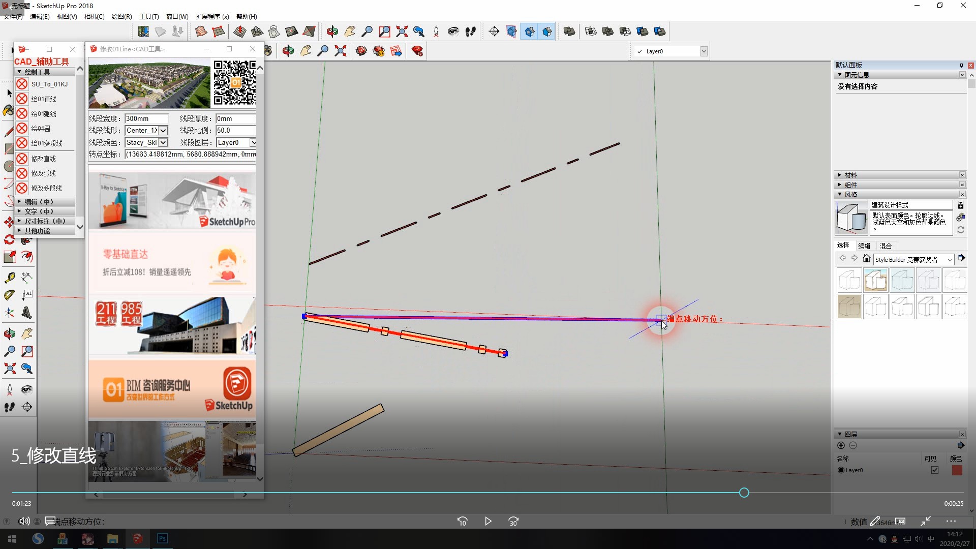This screenshot has width=976, height=549.
Task: Select the Orbit tool in top toolbar
Action: [332, 32]
